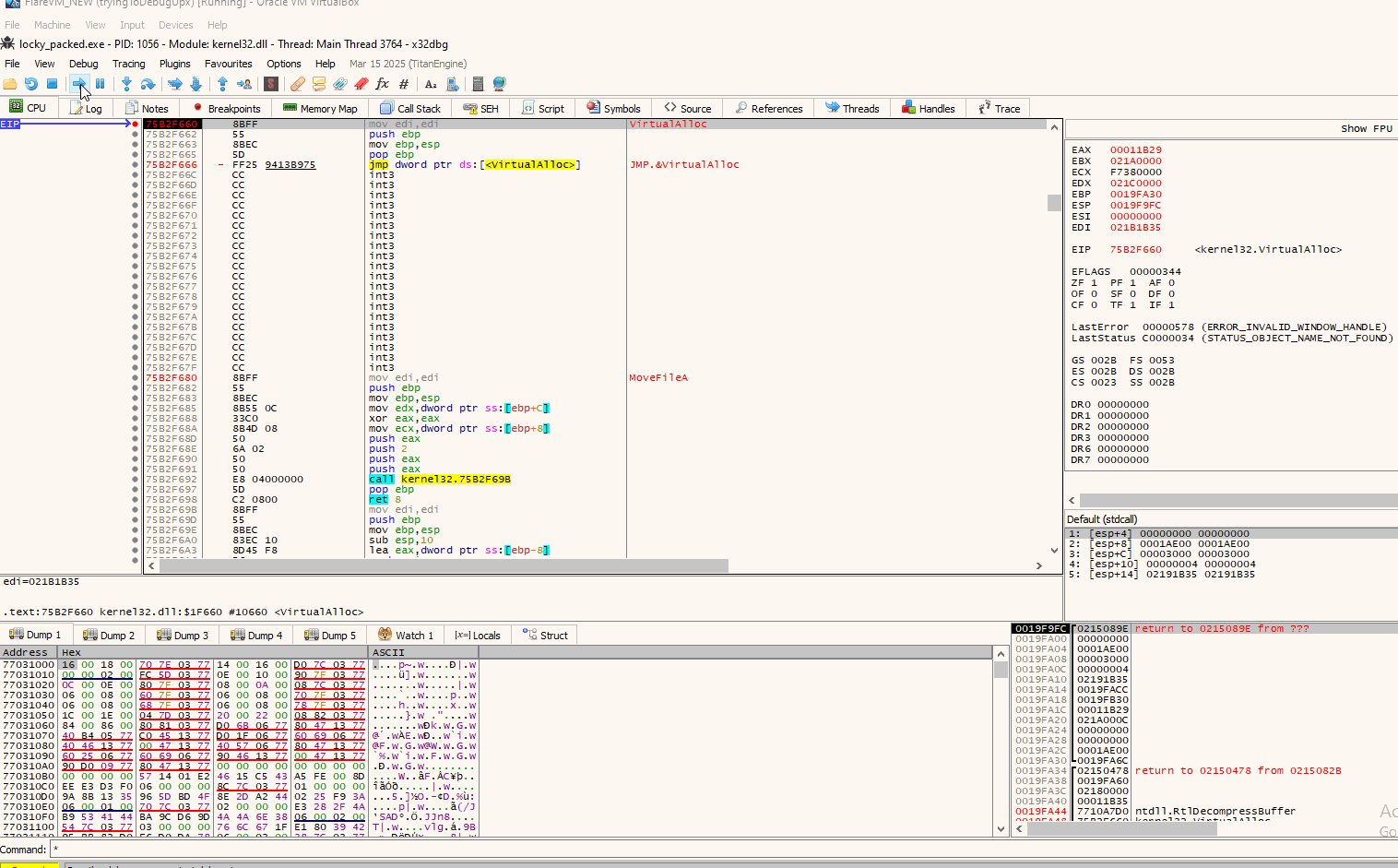Toggle breakpoint bullet at address 75B2F662

(x=136, y=134)
